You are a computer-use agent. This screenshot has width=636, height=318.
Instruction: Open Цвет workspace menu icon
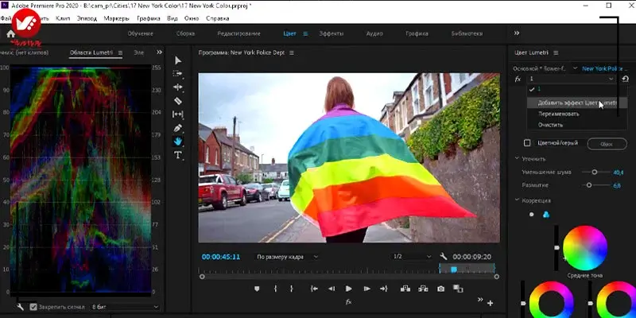tap(305, 33)
